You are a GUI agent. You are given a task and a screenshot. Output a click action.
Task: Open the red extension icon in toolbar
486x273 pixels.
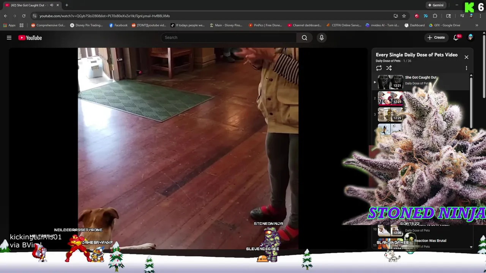(417, 16)
